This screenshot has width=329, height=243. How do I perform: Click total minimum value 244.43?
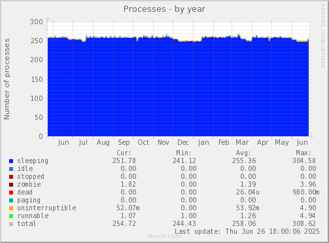point(184,224)
